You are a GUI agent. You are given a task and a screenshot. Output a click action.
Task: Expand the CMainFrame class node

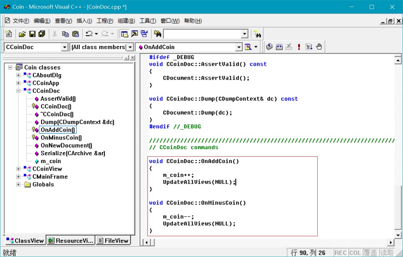point(18,177)
